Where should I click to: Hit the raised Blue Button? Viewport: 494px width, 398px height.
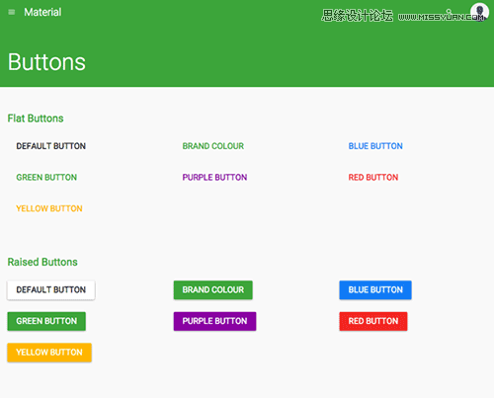click(x=375, y=290)
